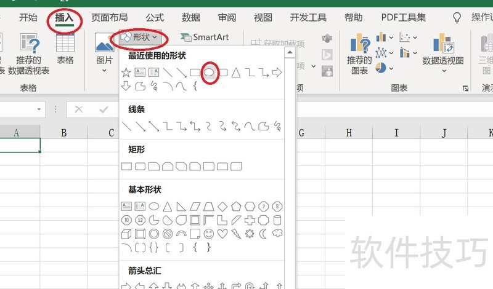Pick the donut ring basic shape
Screen dimensions: 493x289
(153, 234)
